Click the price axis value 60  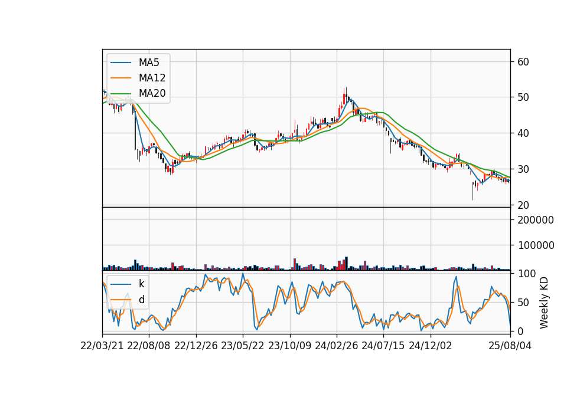[x=523, y=62]
